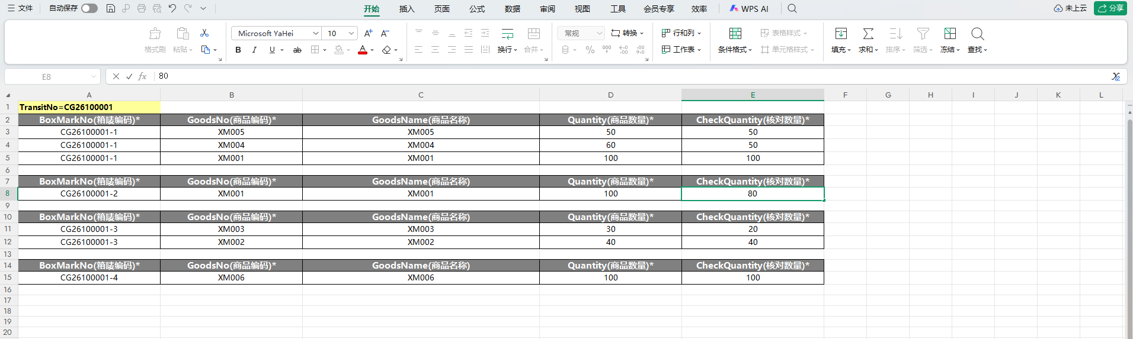Switch to the 公式 tab

477,9
